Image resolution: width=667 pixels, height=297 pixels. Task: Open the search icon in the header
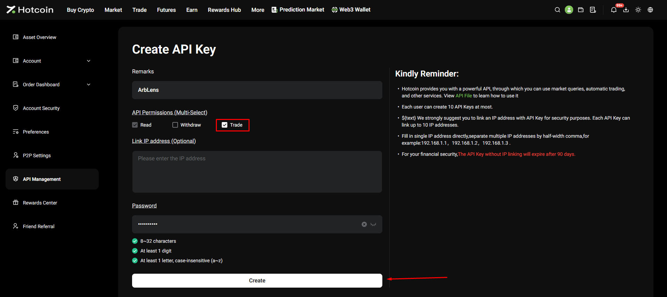pos(558,10)
